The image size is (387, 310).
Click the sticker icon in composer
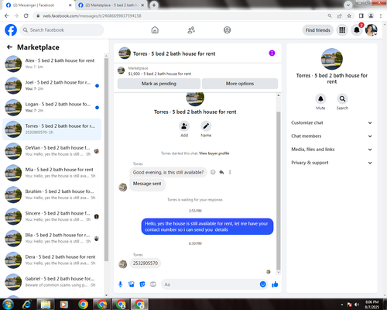pos(142,284)
